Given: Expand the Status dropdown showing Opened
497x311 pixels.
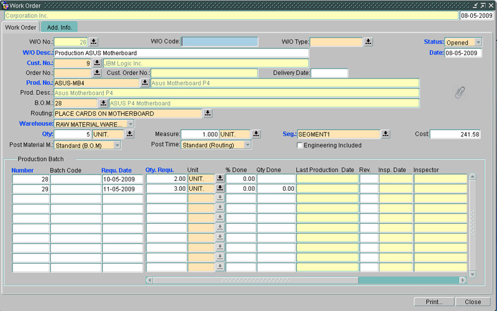Looking at the screenshot, I should coord(478,42).
